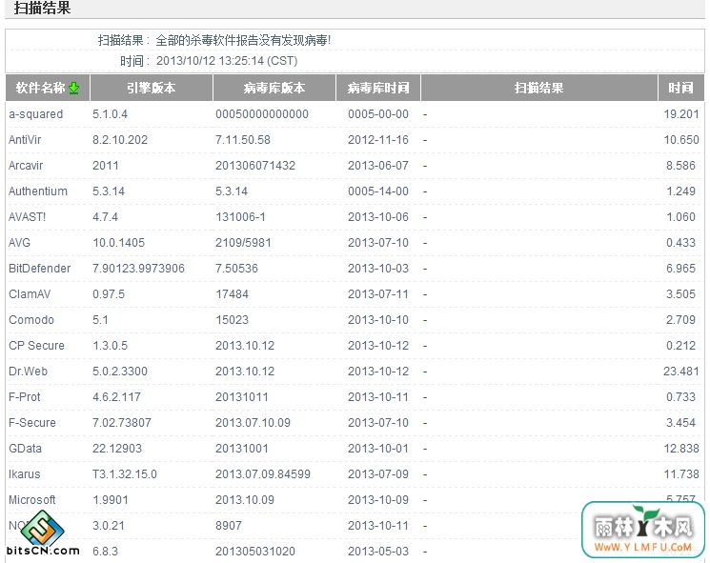Click the 扫描结果 section heading
This screenshot has width=710, height=563.
(x=42, y=9)
